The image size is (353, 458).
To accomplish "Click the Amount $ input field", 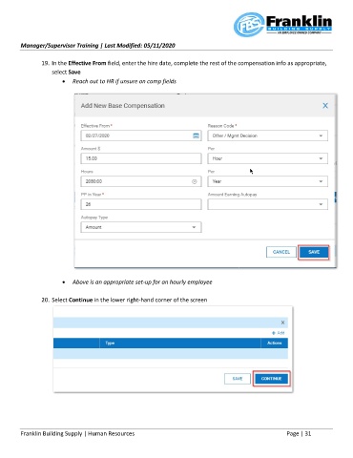I will pyautogui.click(x=141, y=158).
